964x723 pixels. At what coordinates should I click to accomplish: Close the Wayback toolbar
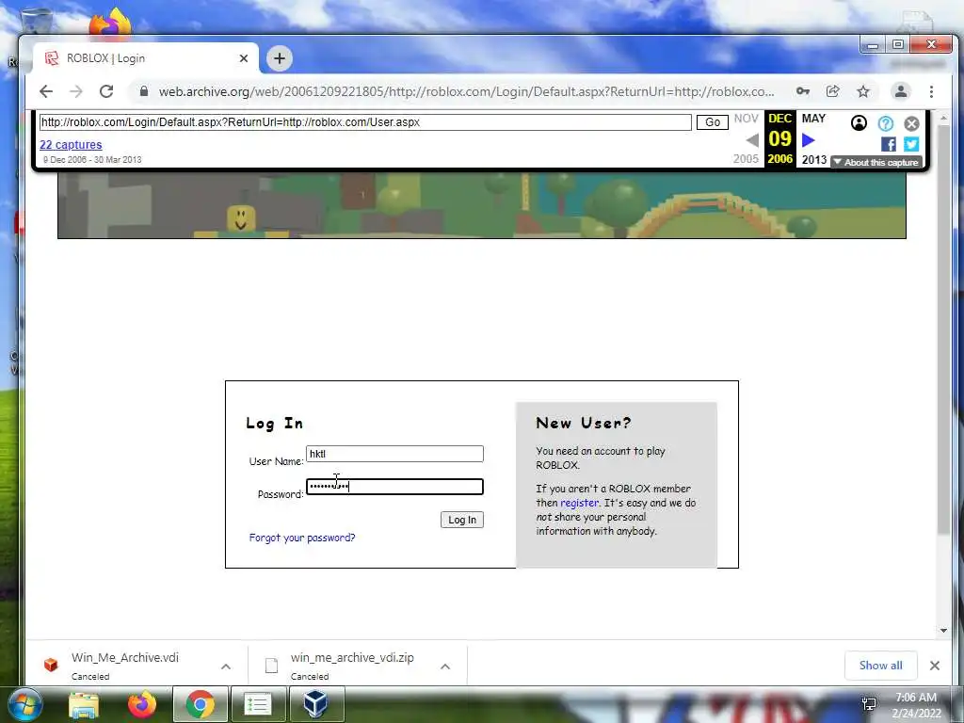(x=911, y=123)
